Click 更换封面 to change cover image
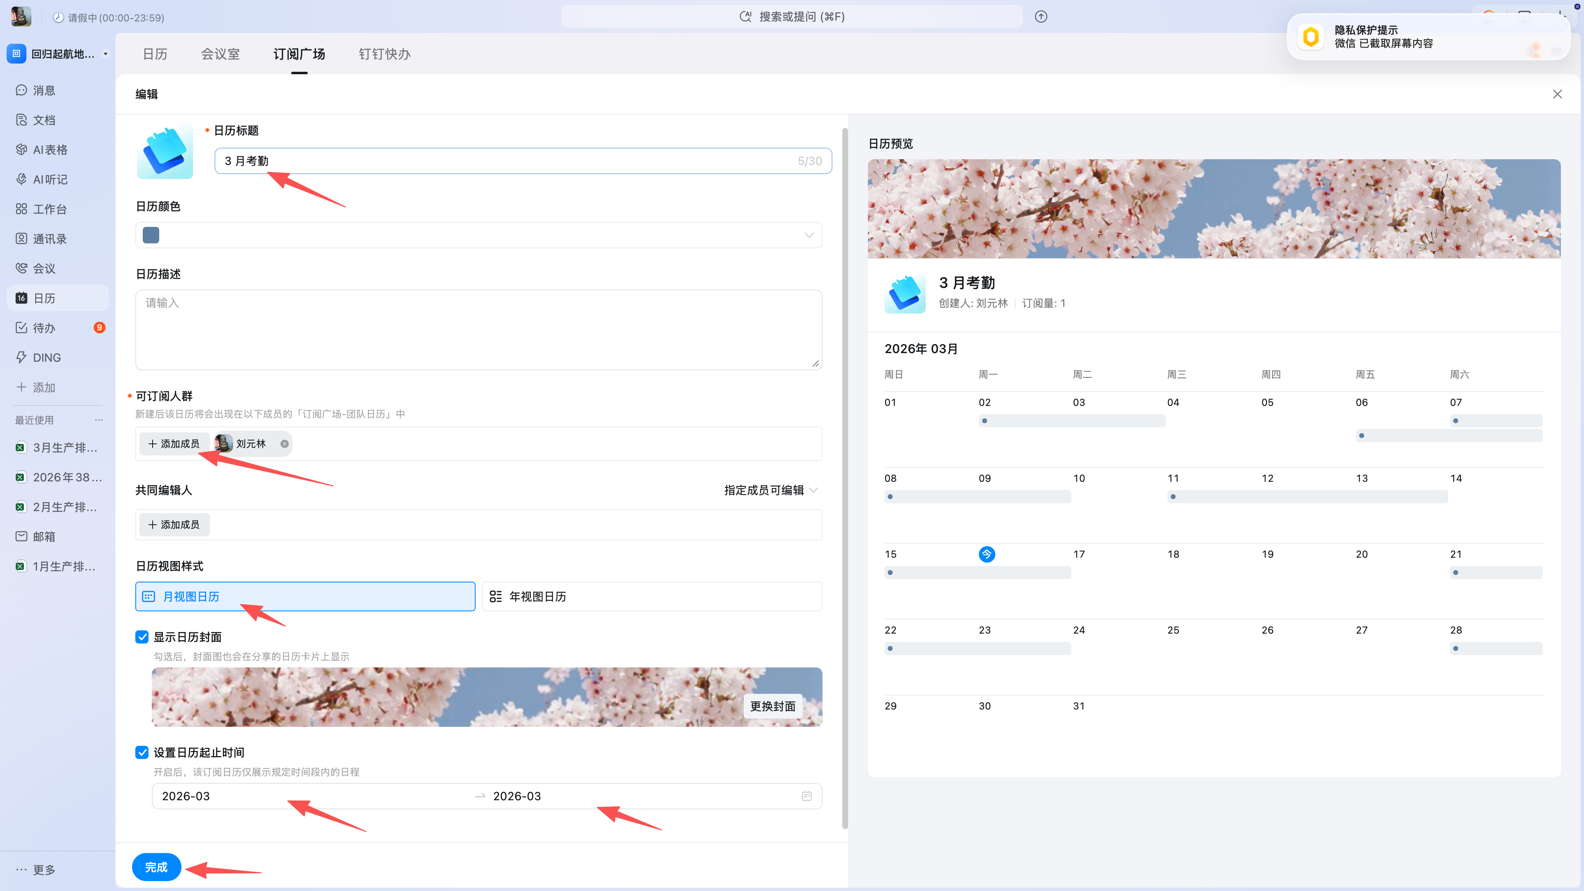This screenshot has height=891, width=1584. click(x=772, y=706)
